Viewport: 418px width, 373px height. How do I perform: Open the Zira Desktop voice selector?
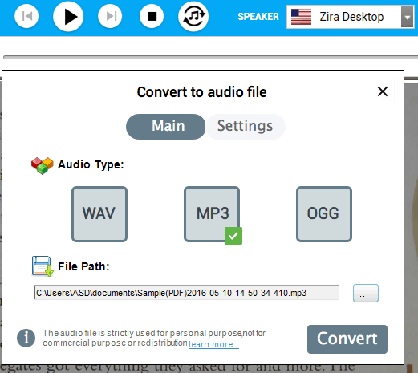click(351, 17)
